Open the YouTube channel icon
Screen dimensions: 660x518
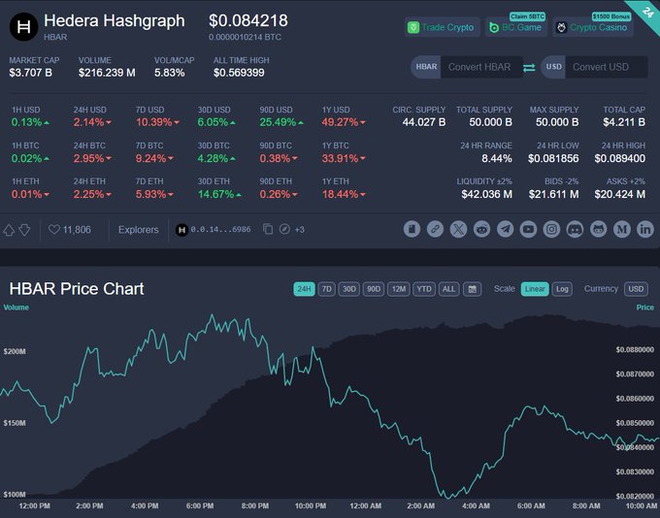click(x=528, y=229)
